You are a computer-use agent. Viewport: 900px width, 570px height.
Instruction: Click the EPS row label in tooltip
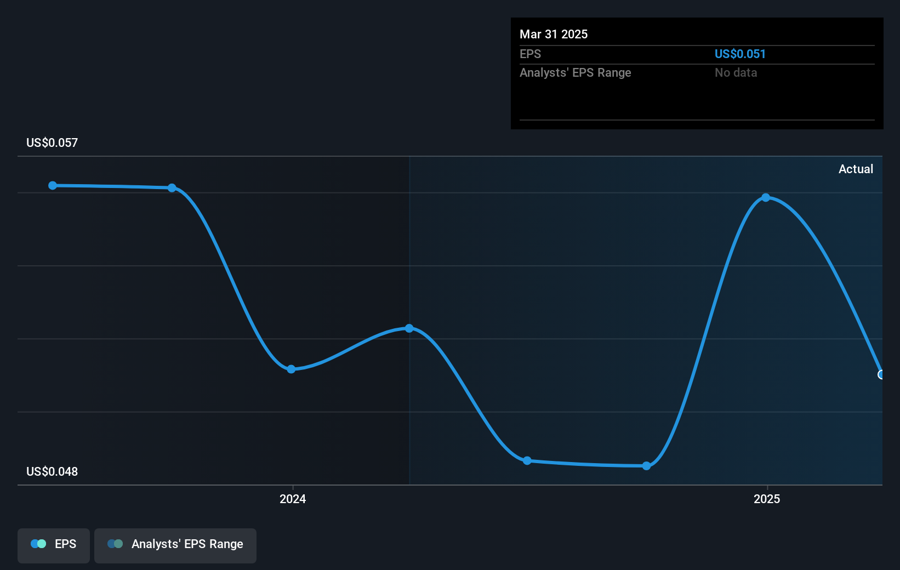[530, 54]
